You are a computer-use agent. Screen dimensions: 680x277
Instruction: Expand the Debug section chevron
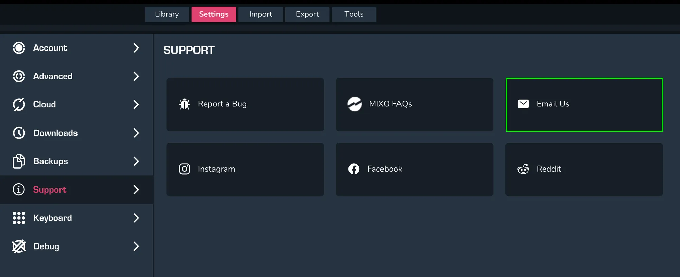tap(136, 246)
